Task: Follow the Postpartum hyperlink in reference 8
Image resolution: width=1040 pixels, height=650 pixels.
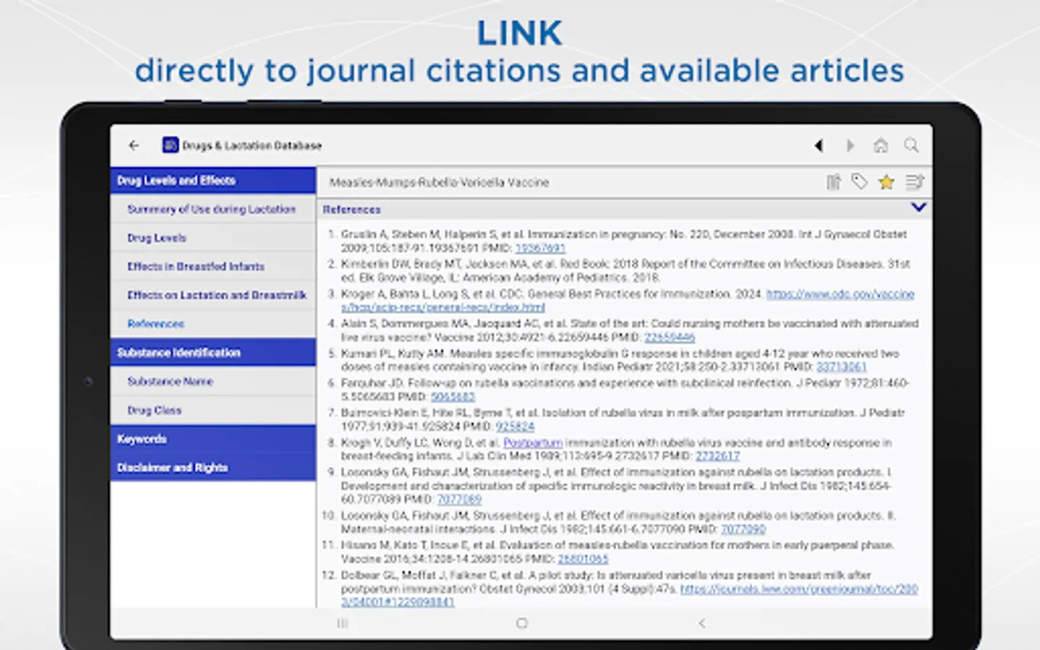Action: pyautogui.click(x=533, y=443)
